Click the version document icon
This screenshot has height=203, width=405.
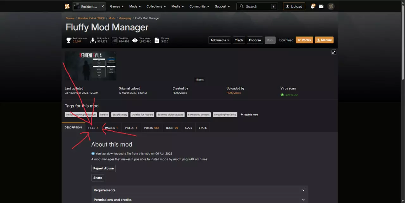[157, 40]
